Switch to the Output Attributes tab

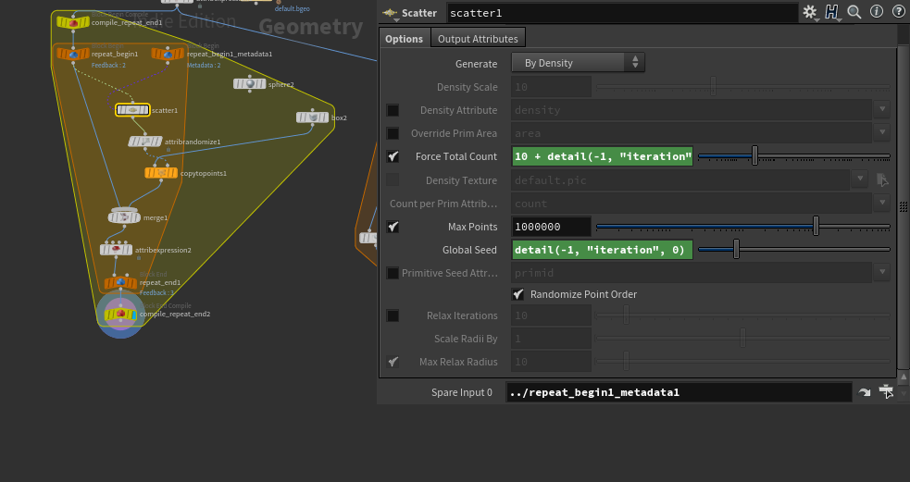pos(479,38)
